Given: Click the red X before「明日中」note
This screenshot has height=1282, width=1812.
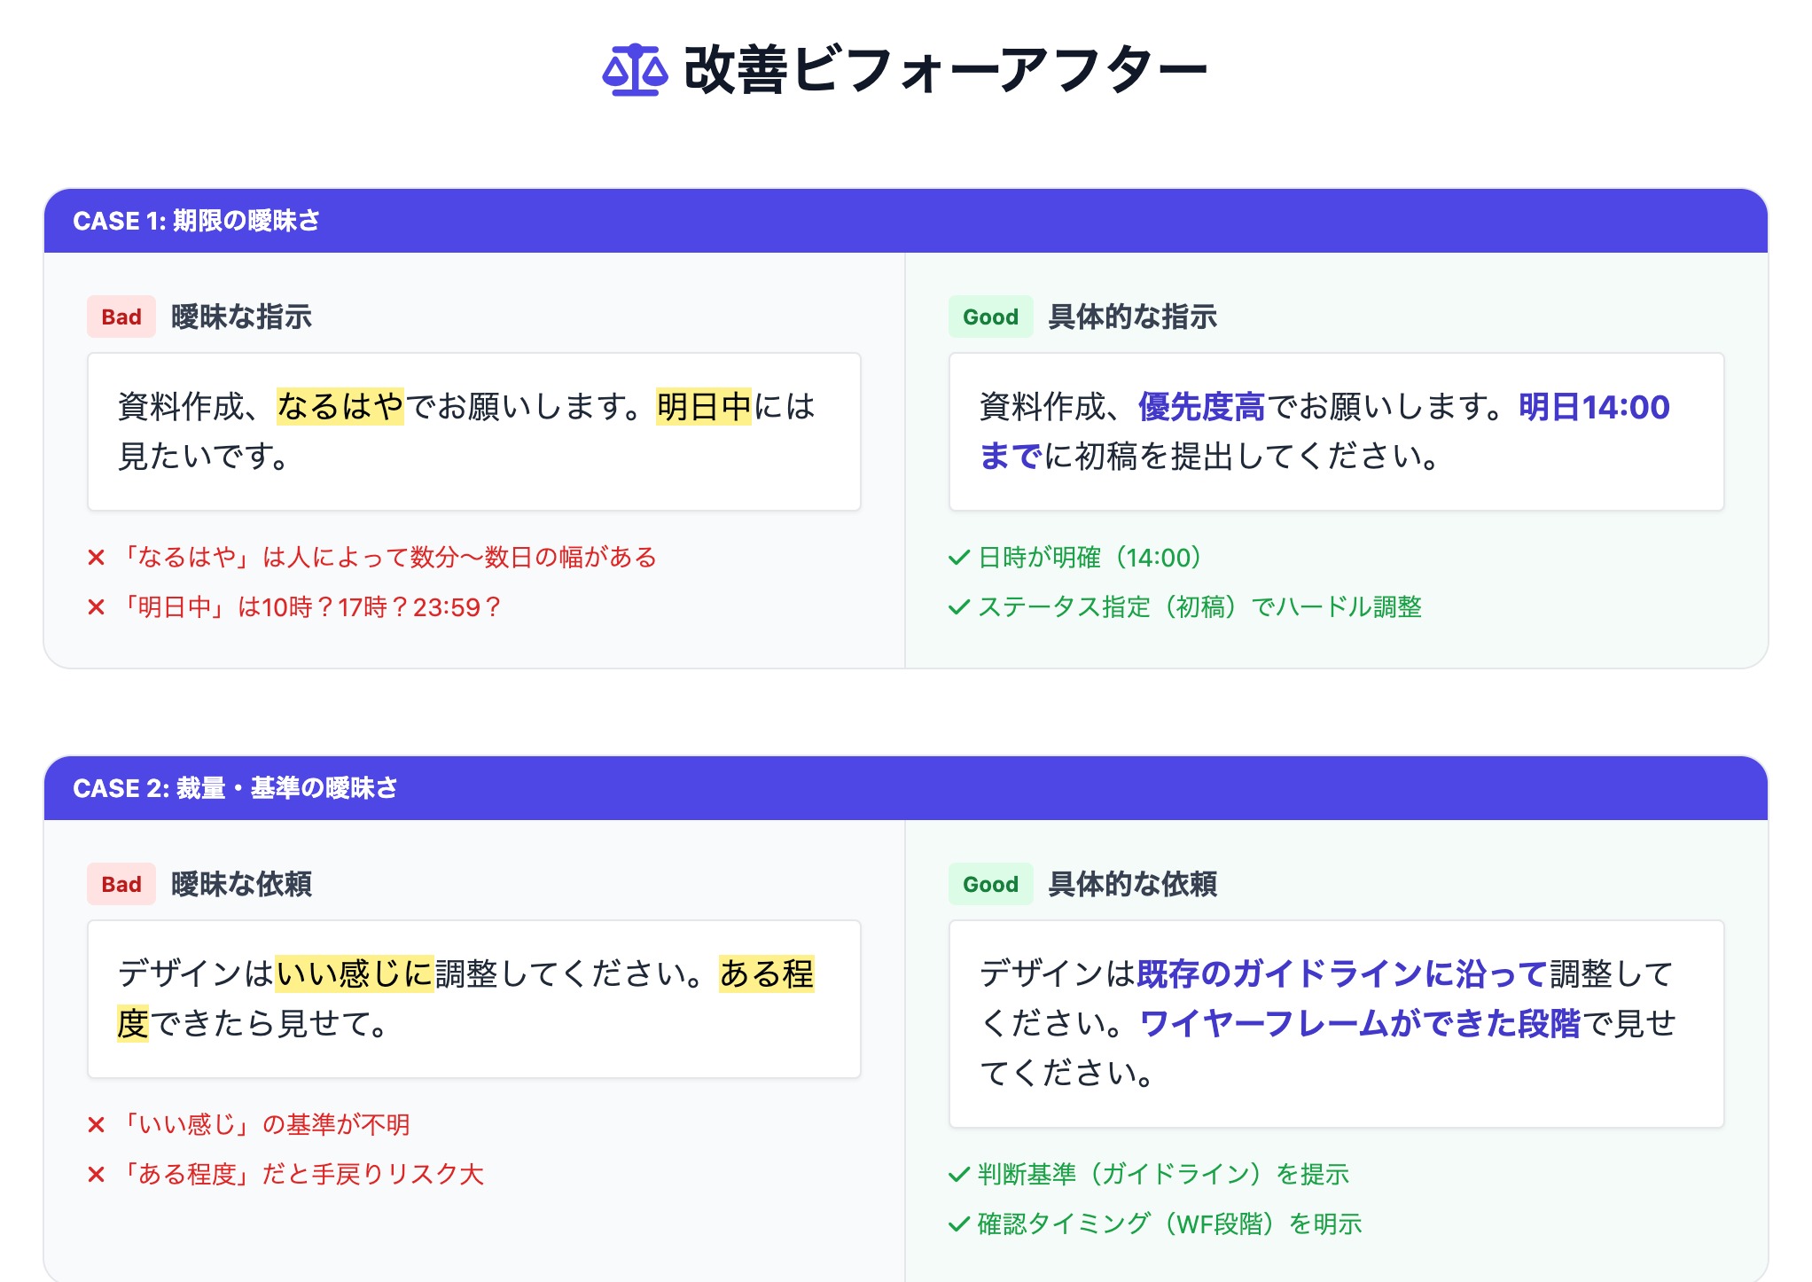Looking at the screenshot, I should (97, 607).
